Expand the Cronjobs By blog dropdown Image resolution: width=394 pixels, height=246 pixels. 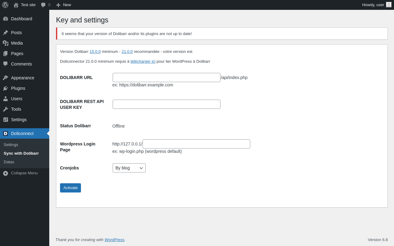(x=129, y=168)
